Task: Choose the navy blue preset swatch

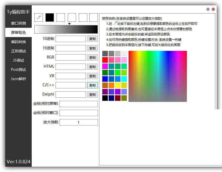Action: tap(111, 98)
